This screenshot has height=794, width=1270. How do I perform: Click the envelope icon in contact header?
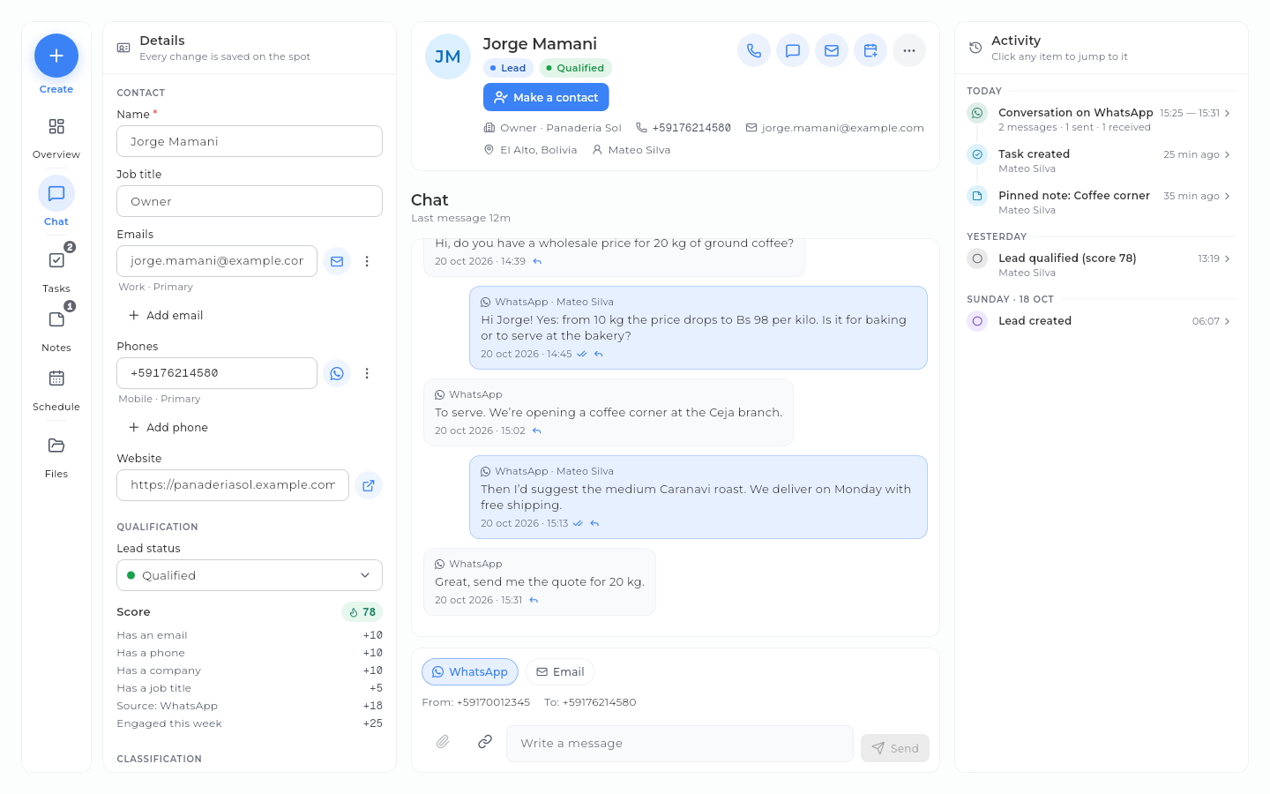coord(832,50)
